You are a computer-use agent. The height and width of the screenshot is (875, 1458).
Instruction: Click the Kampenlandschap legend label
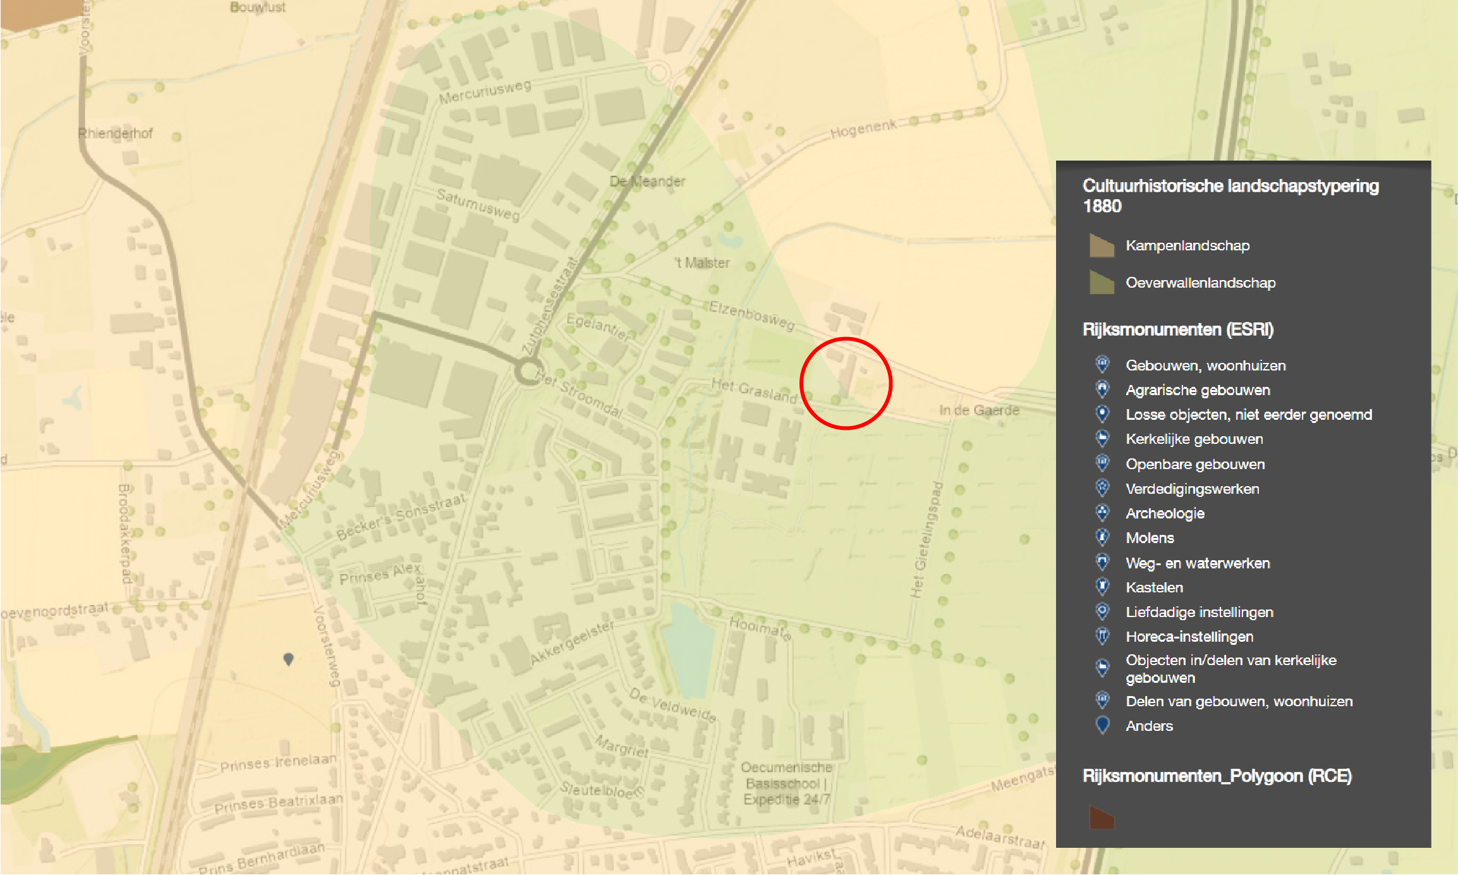pos(1188,245)
